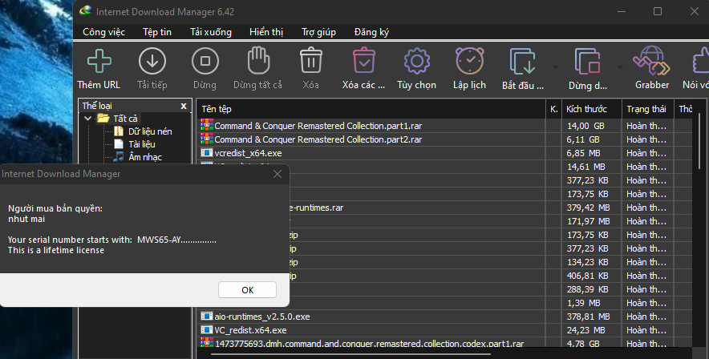Select the Dữ liệu nén category label
Screen dimensions: 709x359
click(x=150, y=131)
